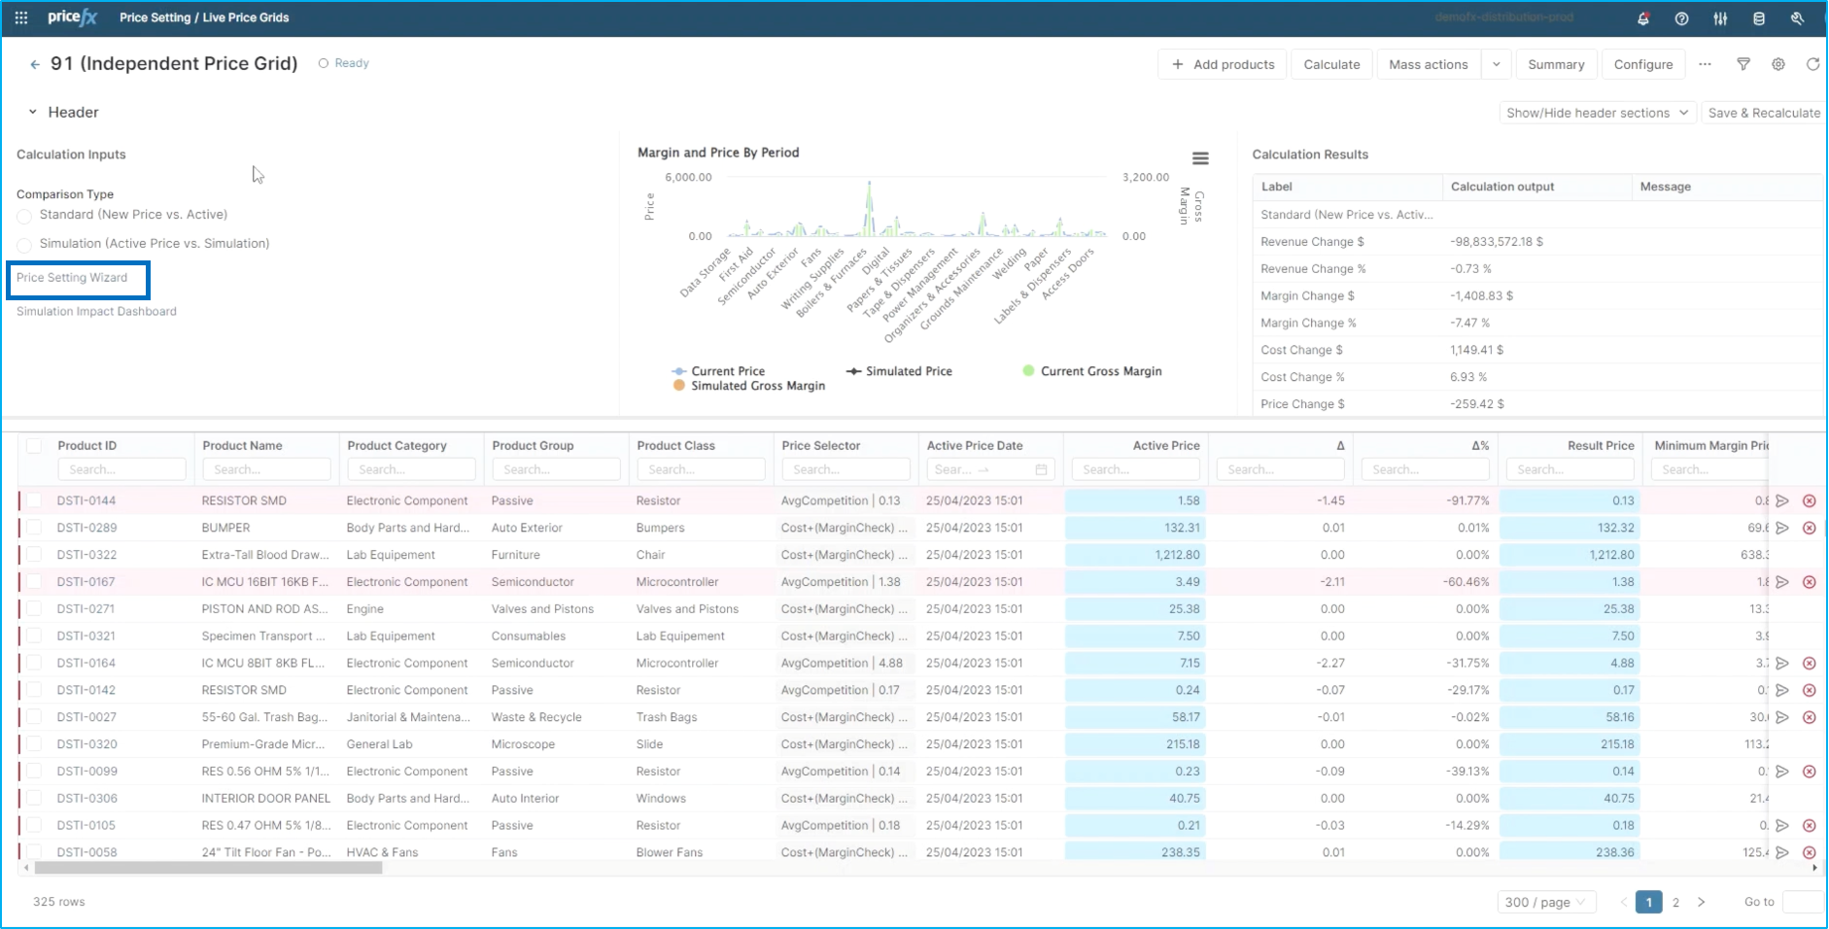Screen dimensions: 1829x929
Task: Click the submit arrow for DSTI-0289 row
Action: click(x=1782, y=529)
